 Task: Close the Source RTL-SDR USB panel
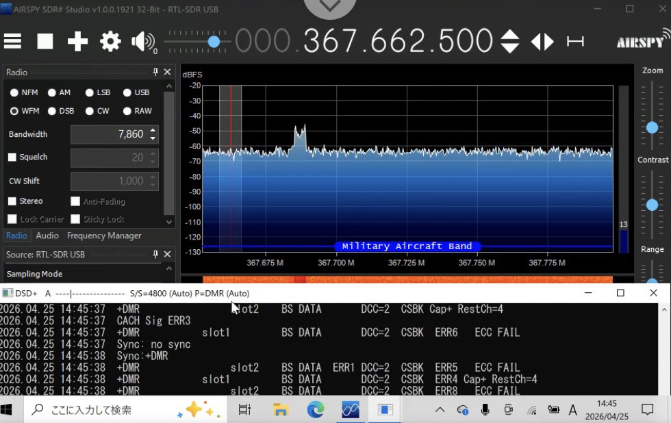tap(167, 254)
